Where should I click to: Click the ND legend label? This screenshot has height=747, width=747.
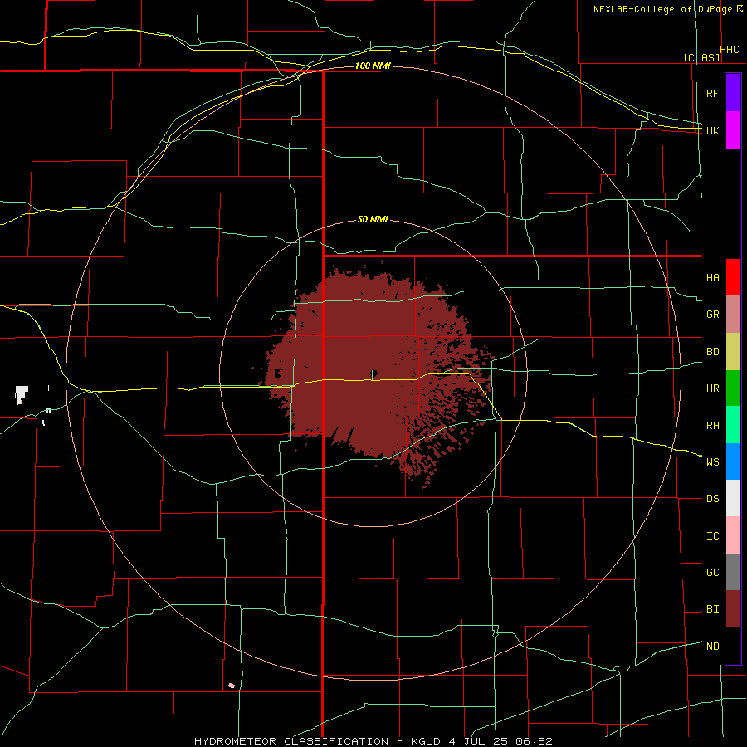point(713,647)
